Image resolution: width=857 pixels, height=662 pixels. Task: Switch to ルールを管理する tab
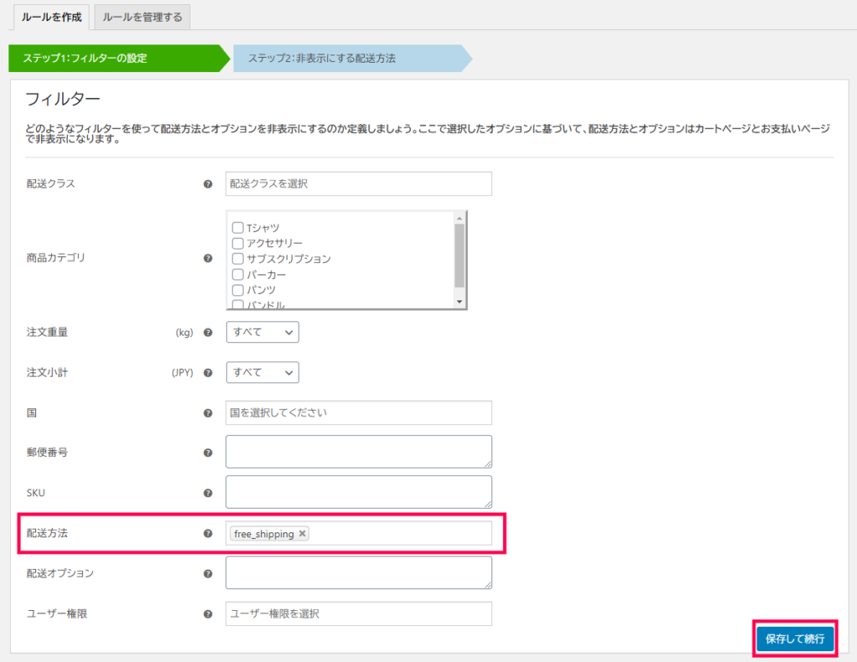pyautogui.click(x=142, y=17)
